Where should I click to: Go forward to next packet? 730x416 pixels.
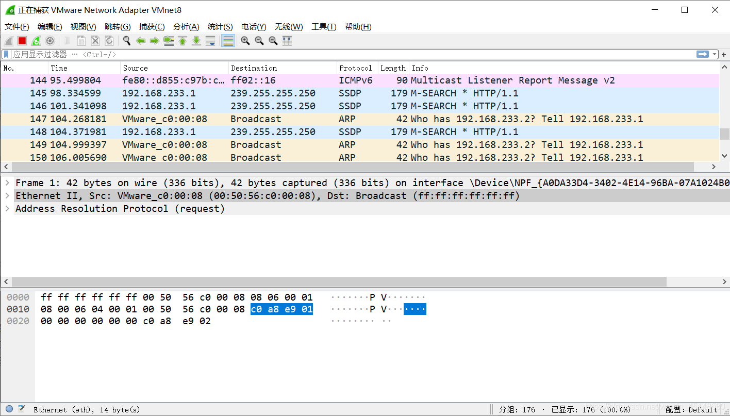(x=154, y=41)
